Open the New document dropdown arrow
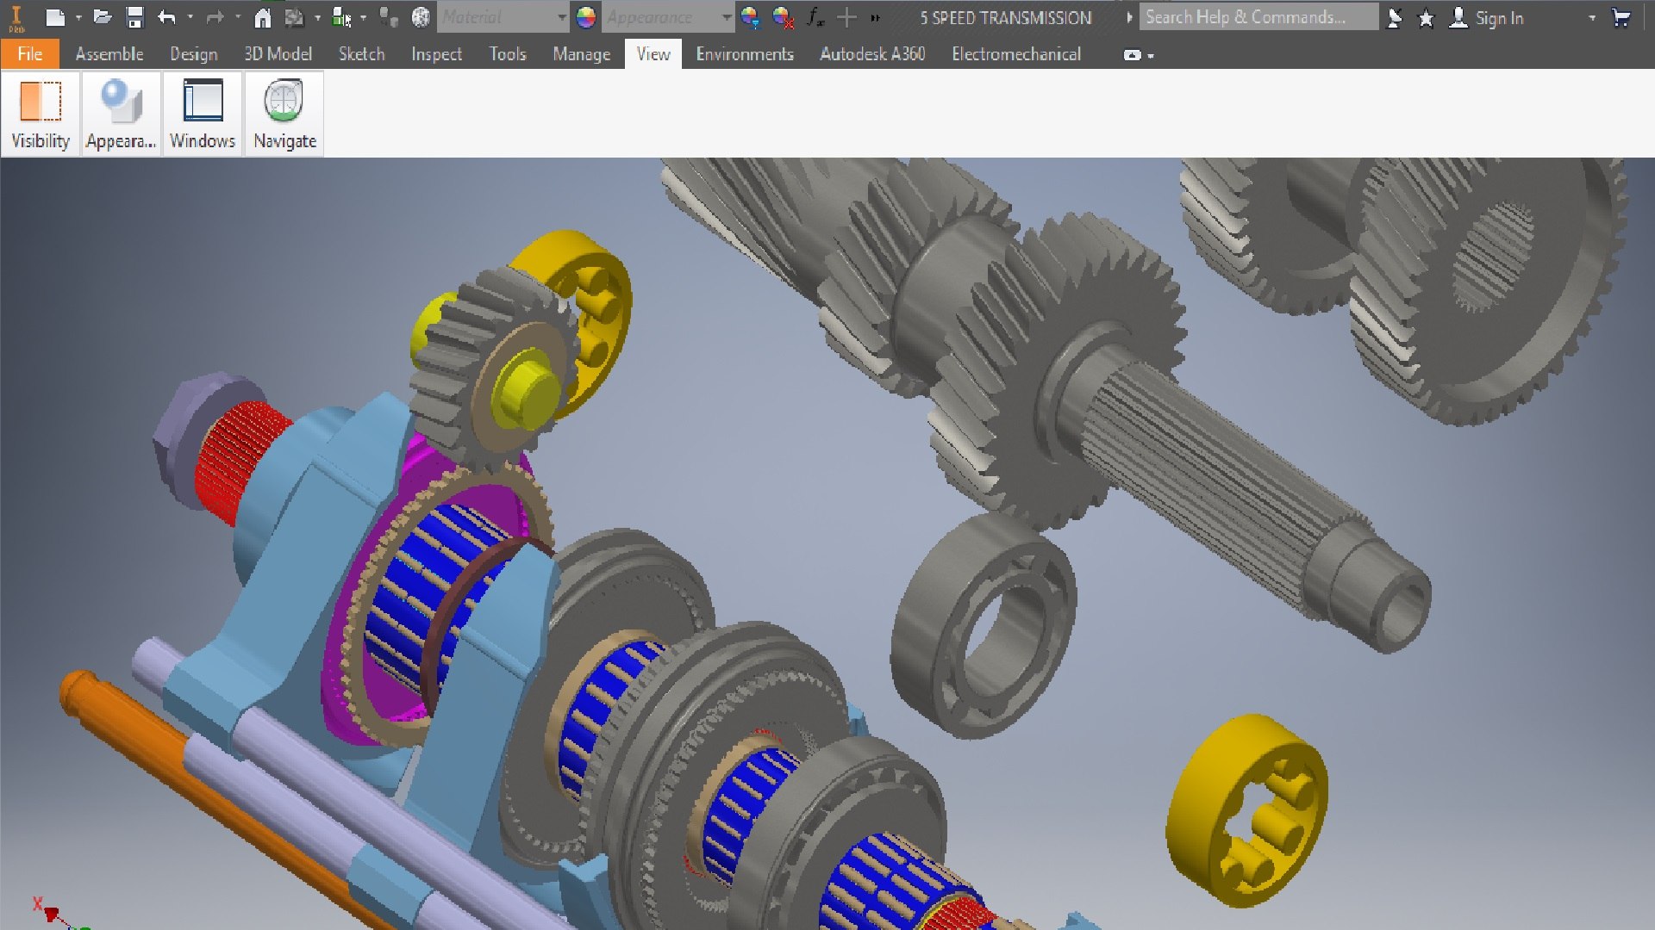Screen dimensions: 1655x930 point(78,17)
